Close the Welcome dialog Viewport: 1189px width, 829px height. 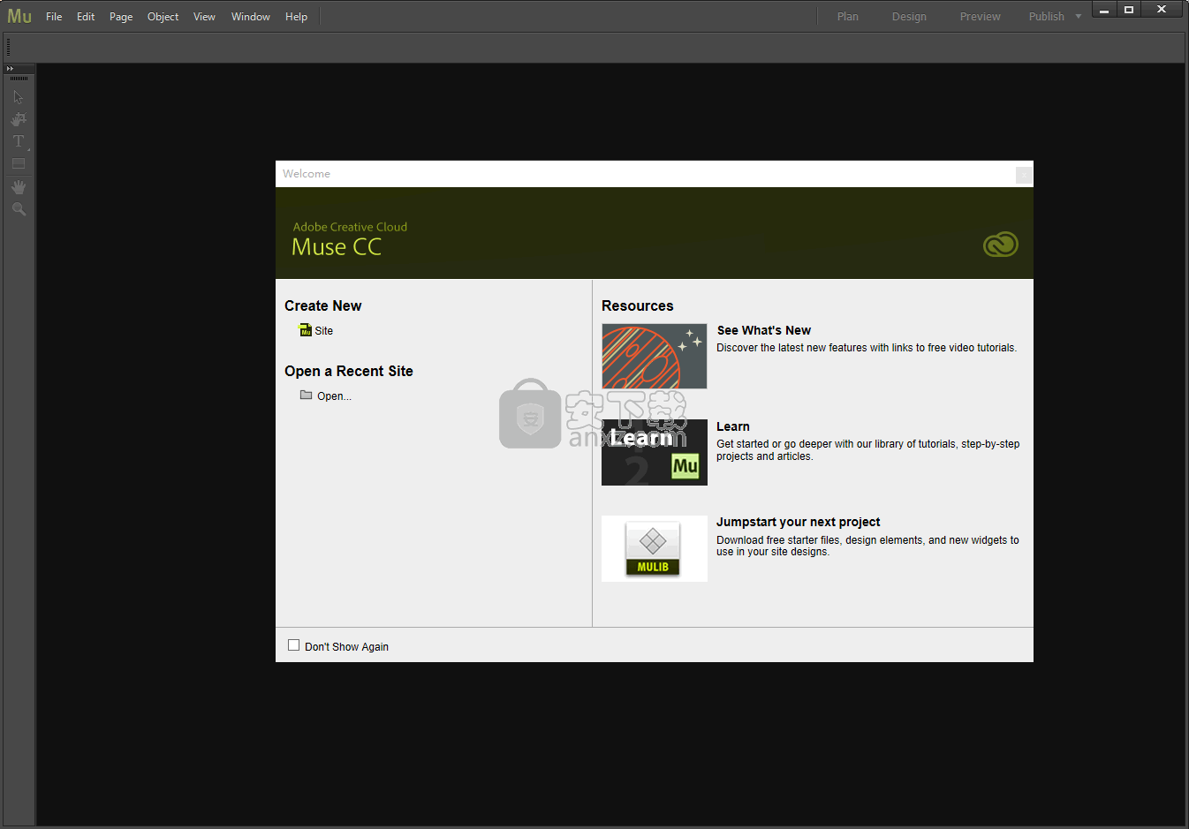pyautogui.click(x=1024, y=175)
